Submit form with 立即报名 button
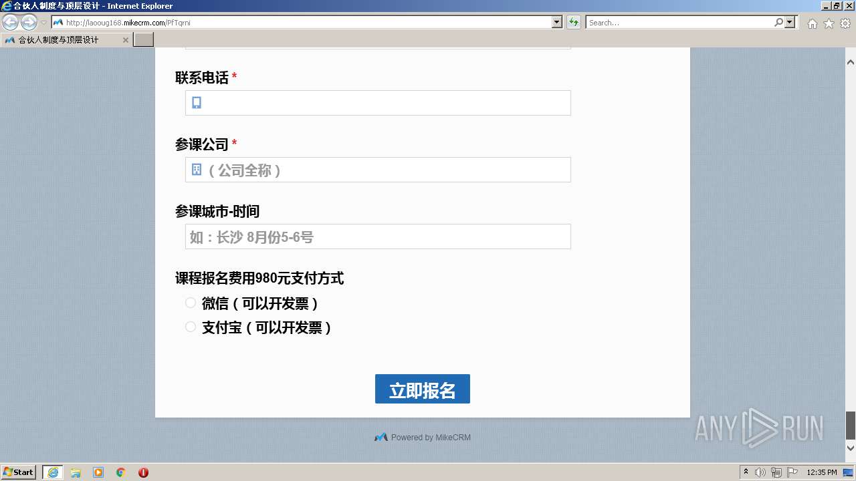Screen dimensions: 856x481 (x=423, y=389)
